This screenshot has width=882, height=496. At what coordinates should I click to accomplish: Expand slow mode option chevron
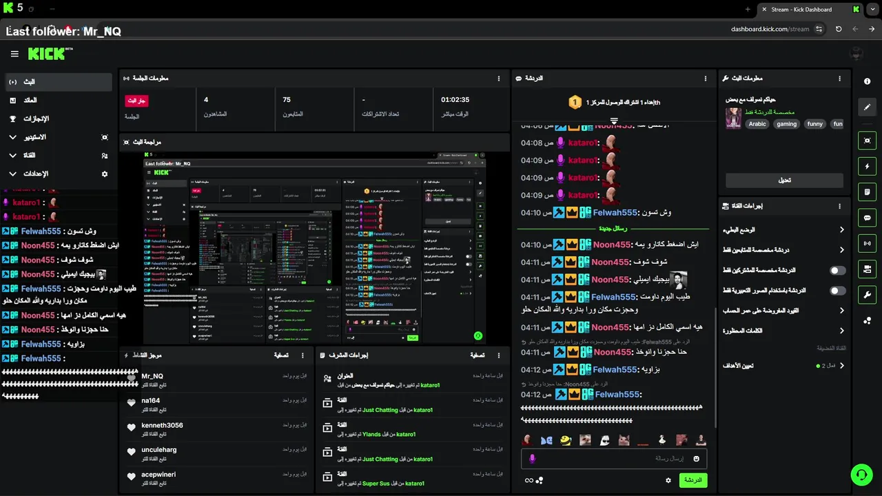click(841, 230)
